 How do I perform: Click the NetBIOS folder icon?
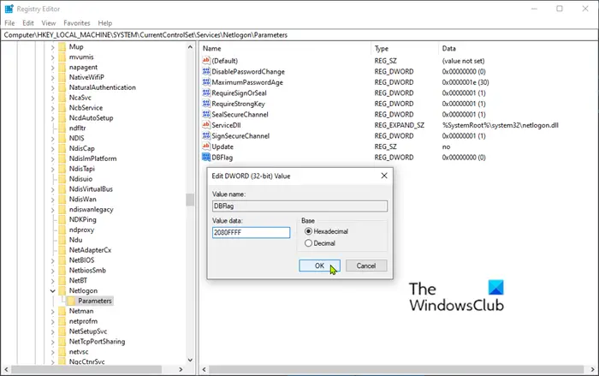pyautogui.click(x=62, y=260)
